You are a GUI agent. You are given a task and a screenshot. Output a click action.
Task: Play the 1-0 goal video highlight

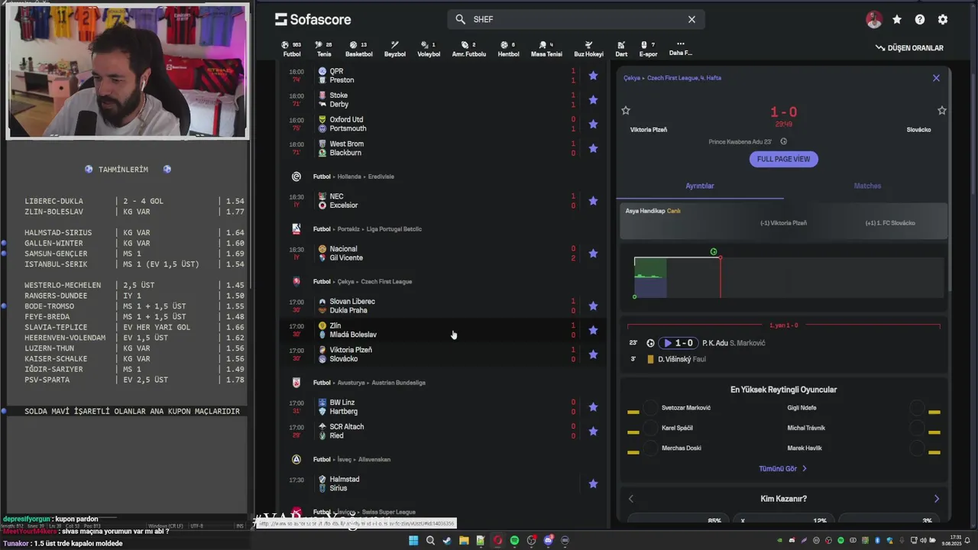678,343
